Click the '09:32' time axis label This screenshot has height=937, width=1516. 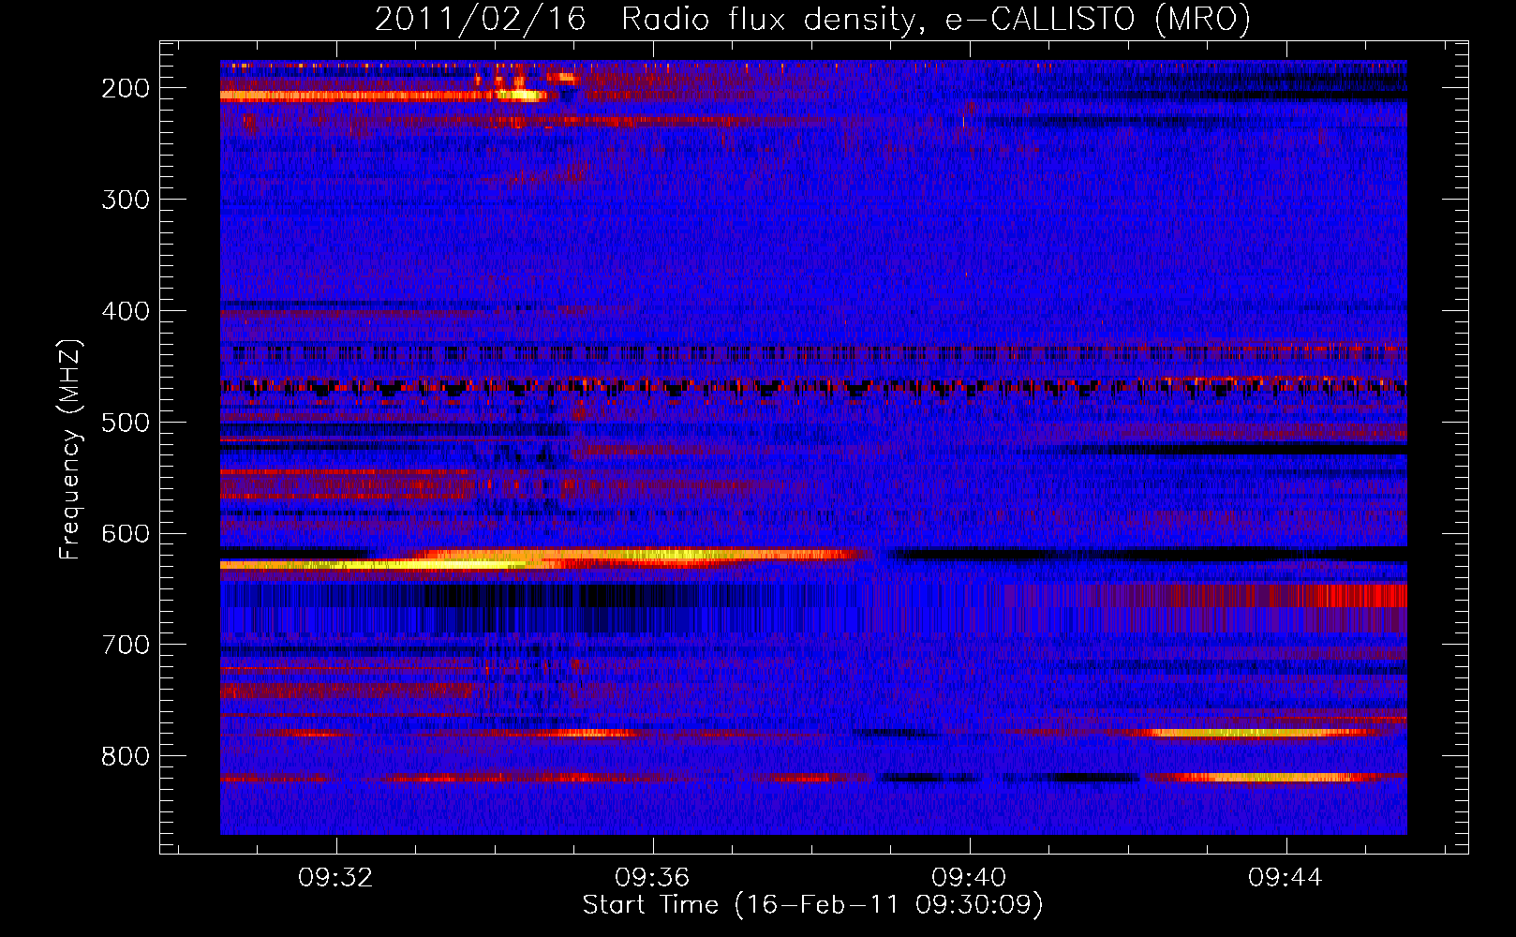tap(335, 877)
